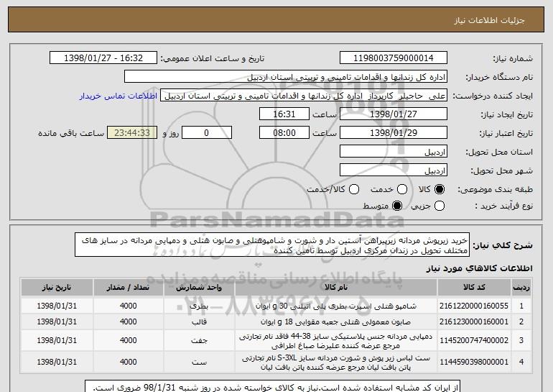Click the need number field 1198003759000014
This screenshot has width=553, height=392.
coord(394,58)
